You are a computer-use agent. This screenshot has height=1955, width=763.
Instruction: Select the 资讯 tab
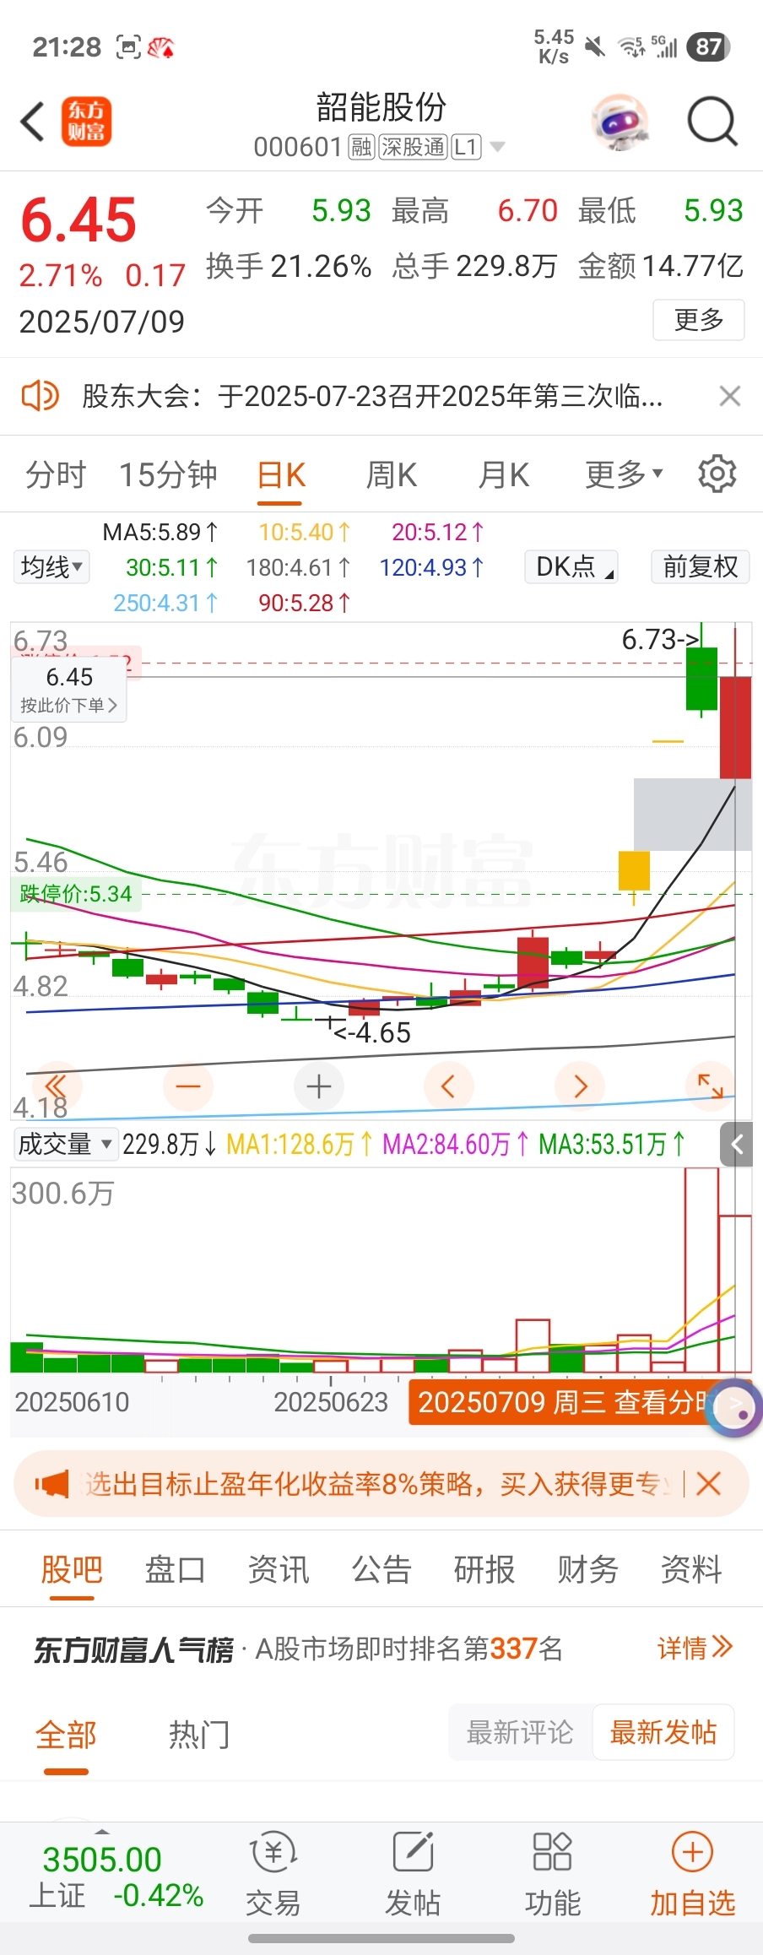coord(279,1570)
